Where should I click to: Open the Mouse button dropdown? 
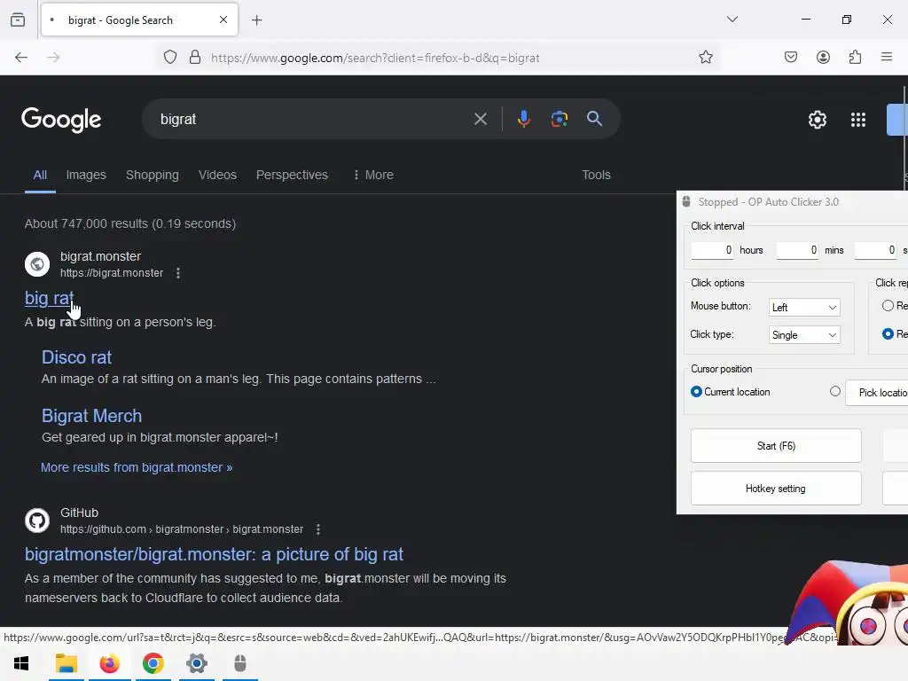pyautogui.click(x=804, y=308)
